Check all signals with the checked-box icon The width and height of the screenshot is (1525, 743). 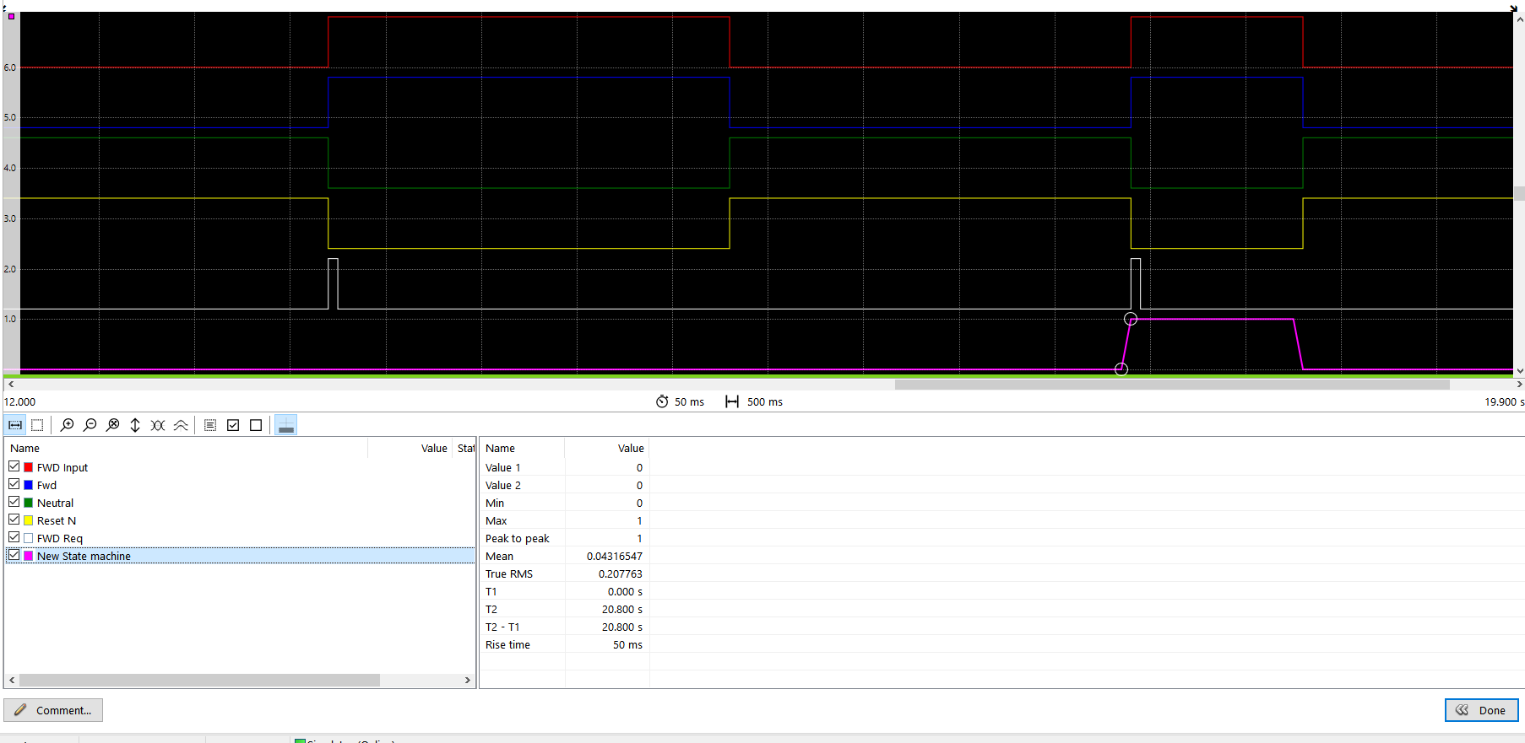coord(233,425)
